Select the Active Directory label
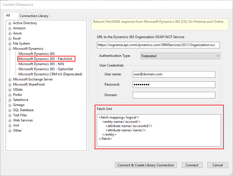Image resolution: width=233 pixels, height=176 pixels. [25, 23]
